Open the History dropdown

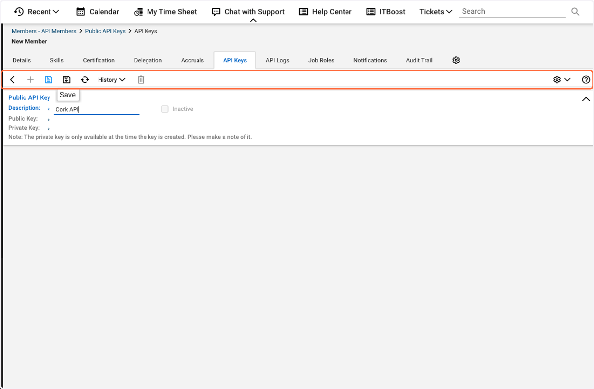pos(112,80)
